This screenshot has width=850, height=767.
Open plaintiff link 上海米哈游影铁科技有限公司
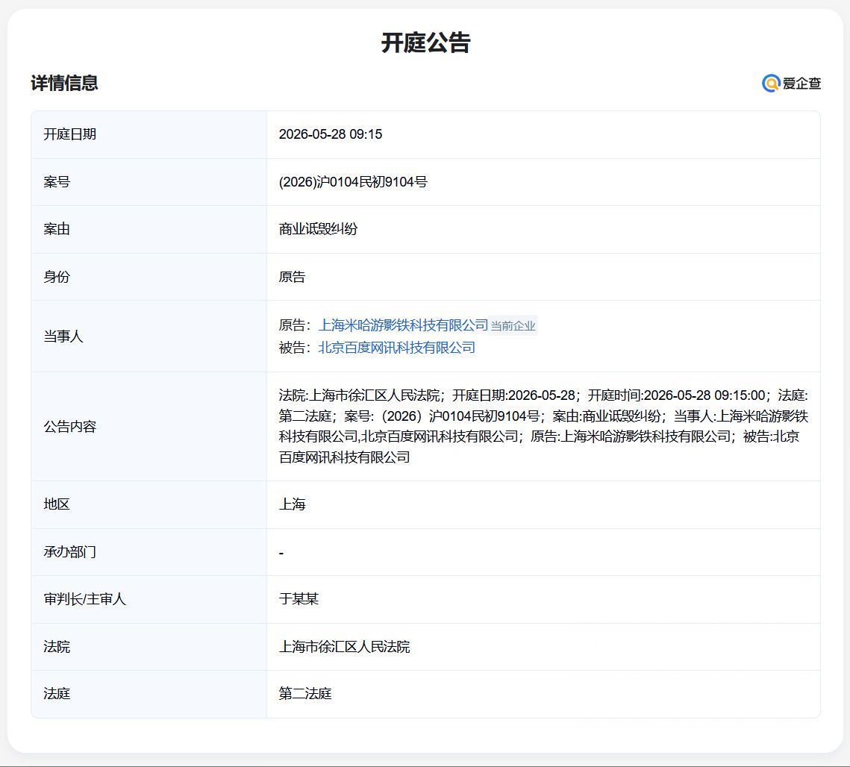pos(403,325)
